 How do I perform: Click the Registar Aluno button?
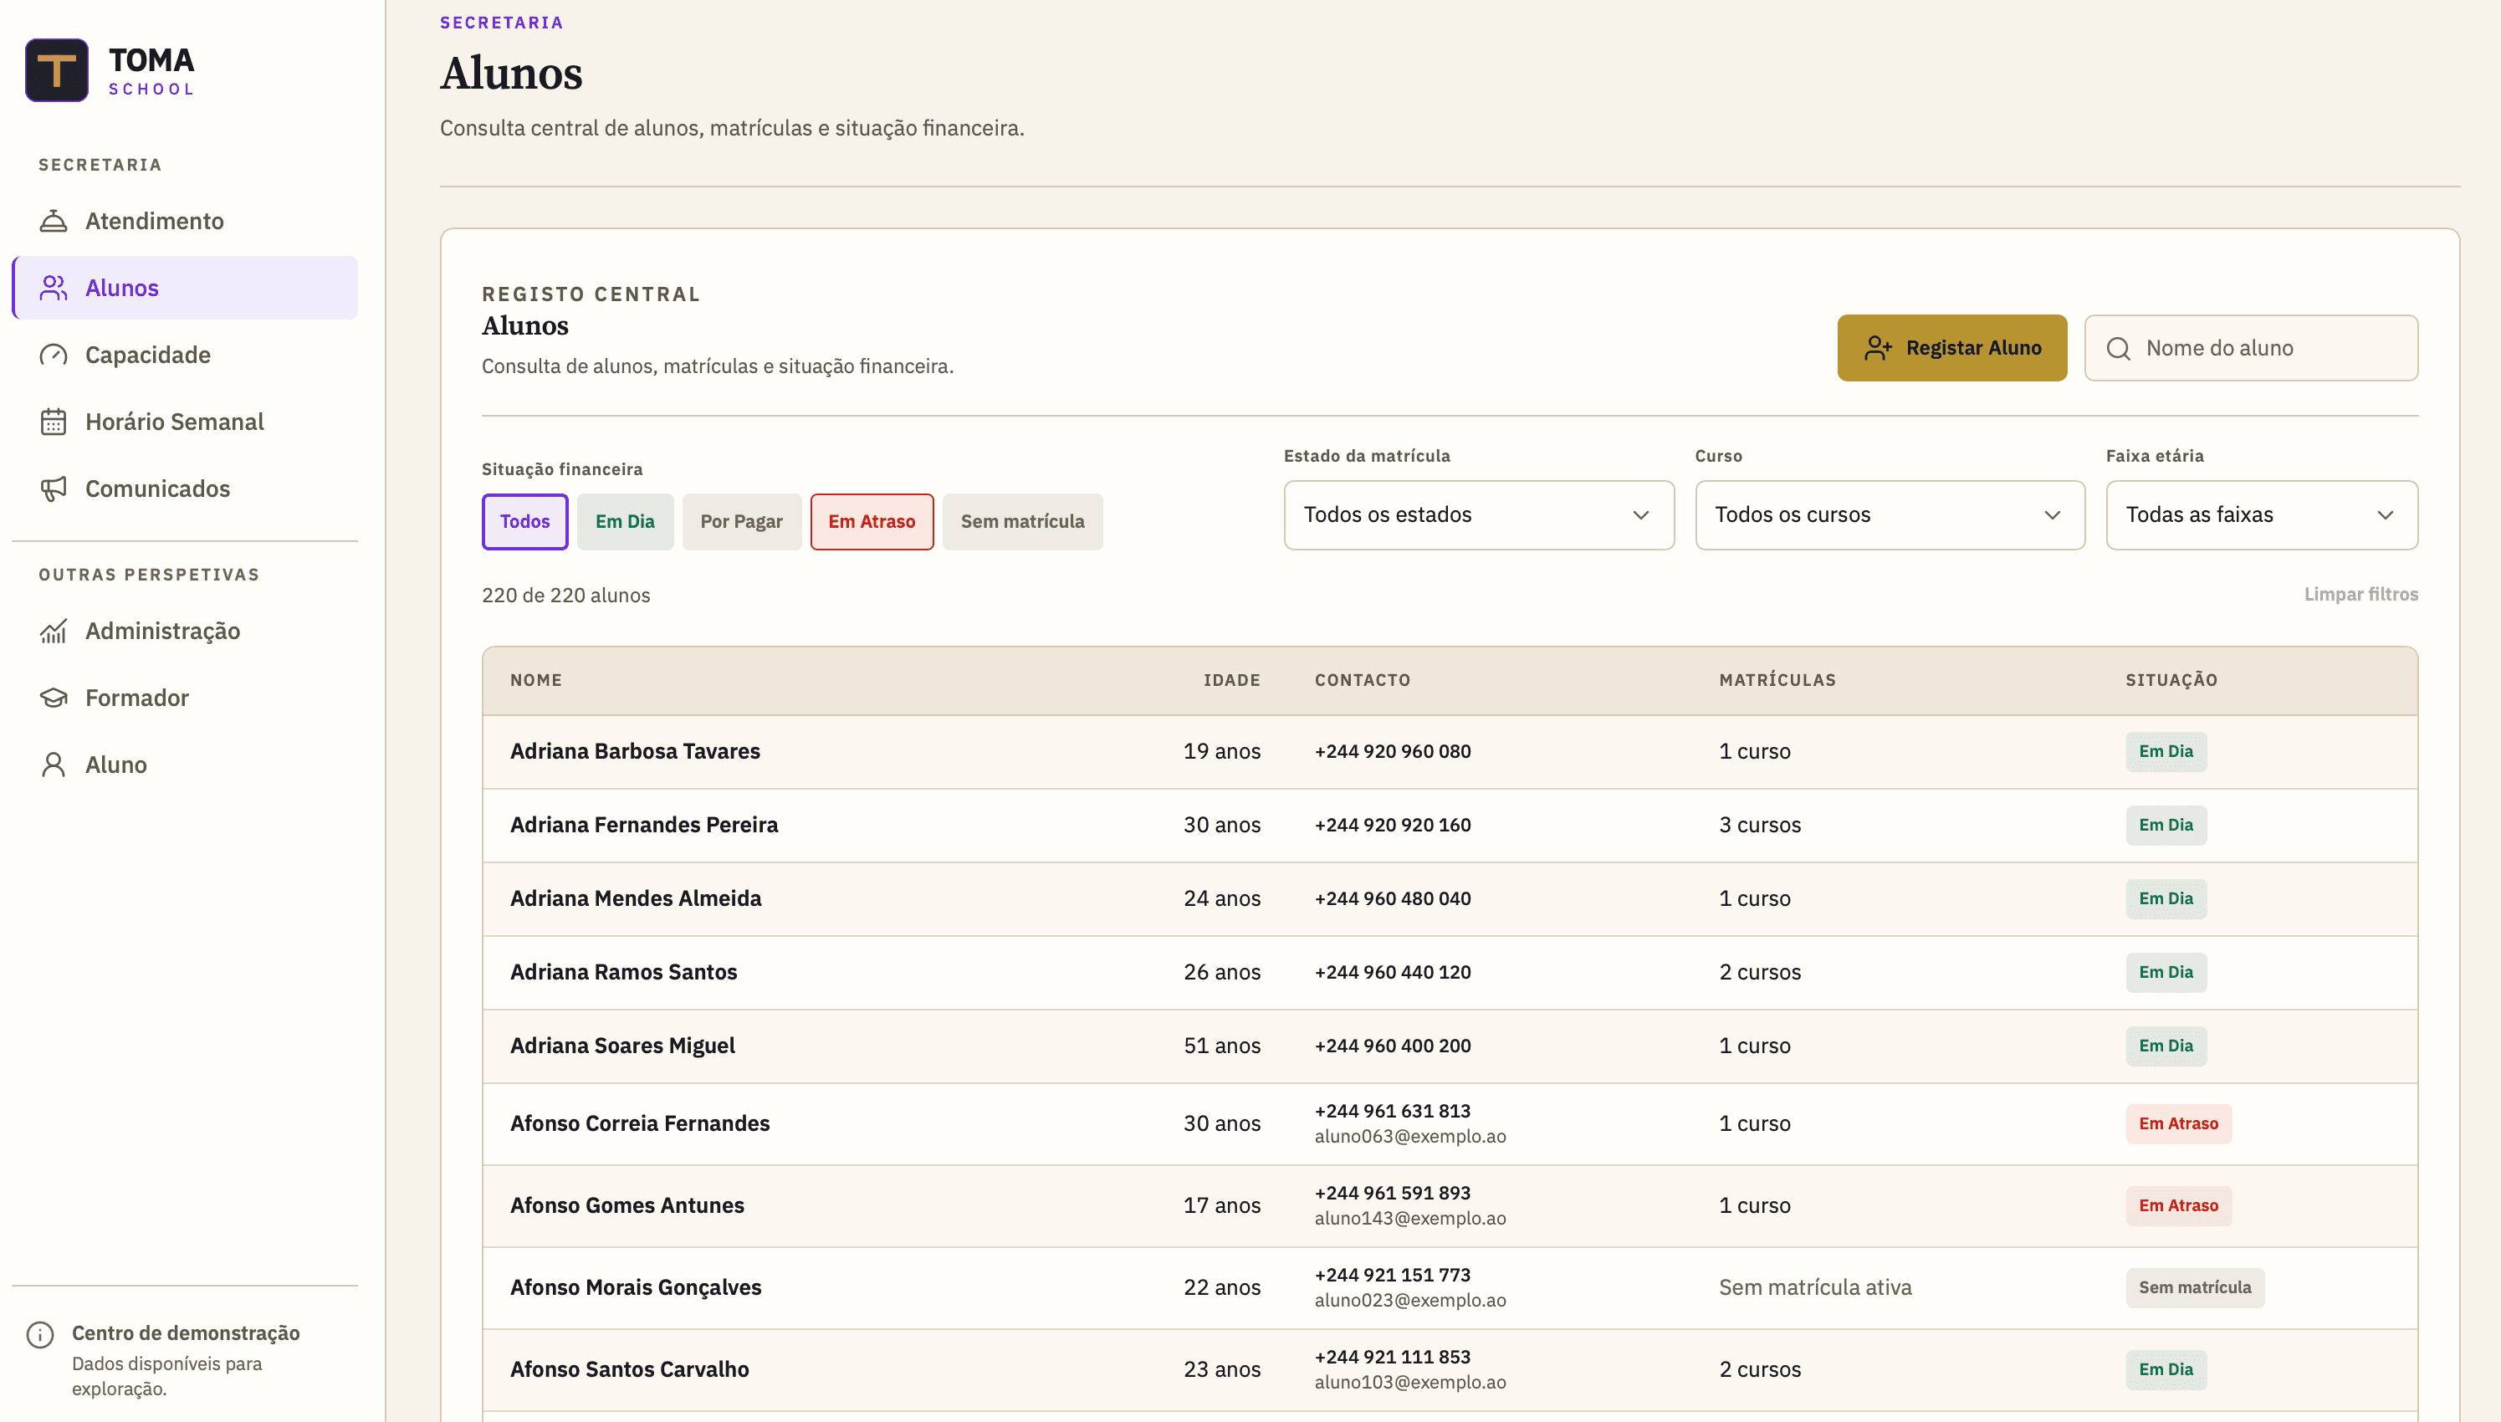click(x=1952, y=348)
